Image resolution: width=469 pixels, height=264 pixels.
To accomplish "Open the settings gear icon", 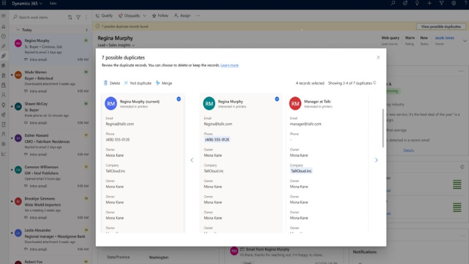I will click(454, 3).
